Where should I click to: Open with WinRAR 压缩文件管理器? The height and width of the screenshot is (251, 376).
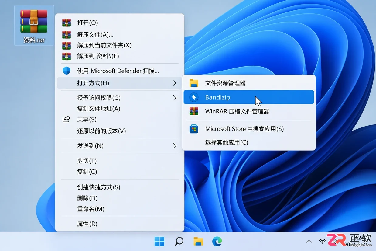249,111
